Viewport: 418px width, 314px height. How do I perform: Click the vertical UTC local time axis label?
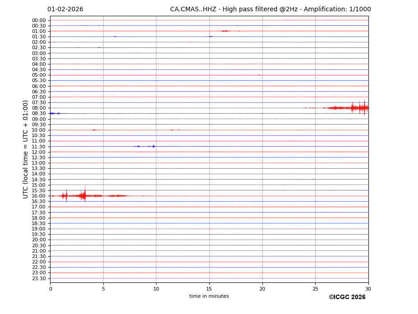point(26,149)
